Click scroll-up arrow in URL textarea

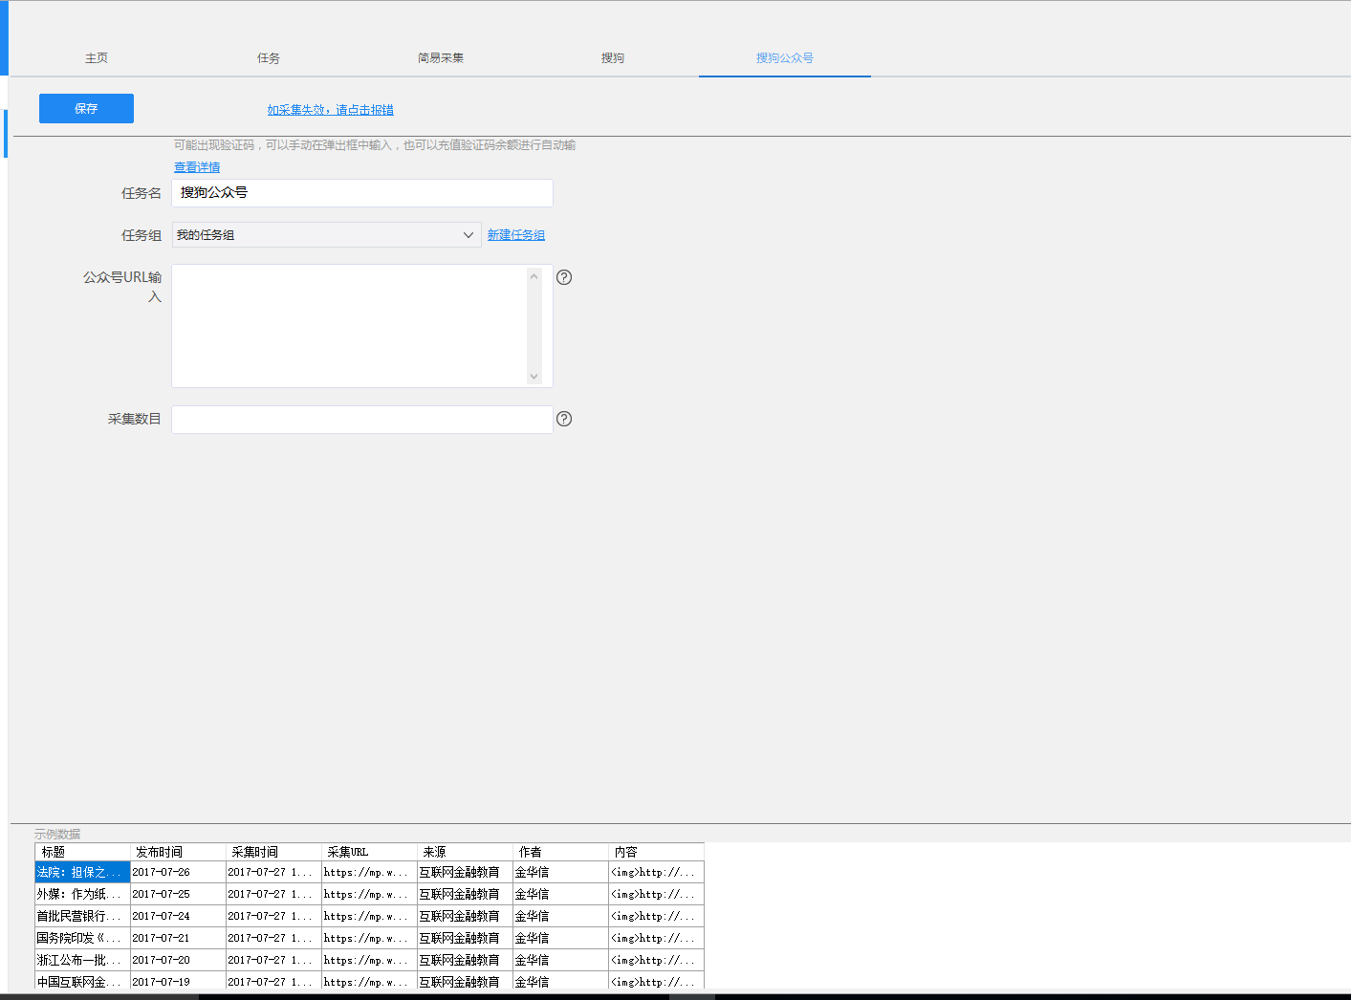tap(534, 277)
